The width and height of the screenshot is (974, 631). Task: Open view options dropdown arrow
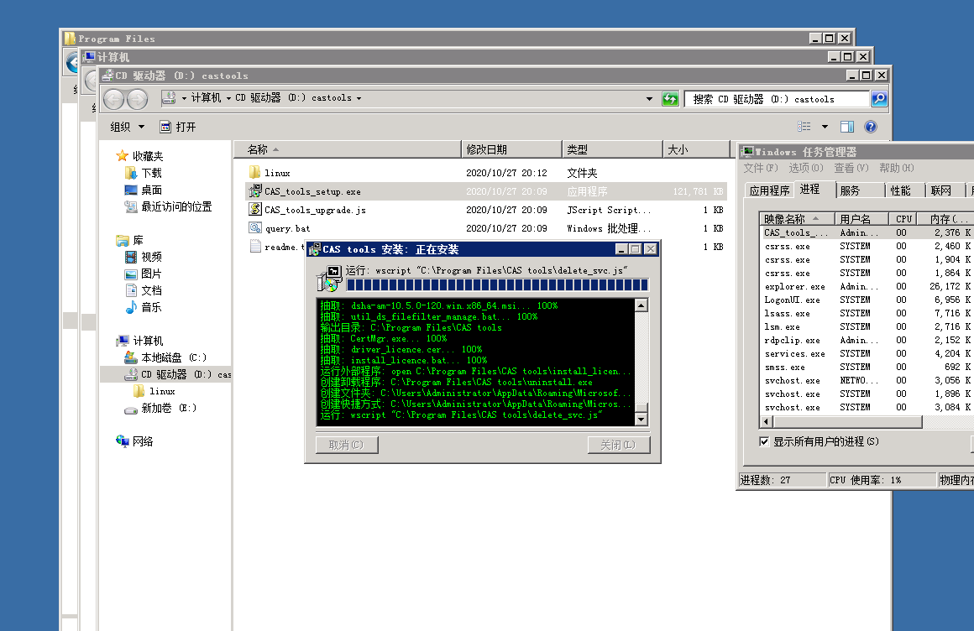pos(825,127)
